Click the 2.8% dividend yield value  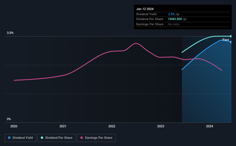tap(171, 14)
